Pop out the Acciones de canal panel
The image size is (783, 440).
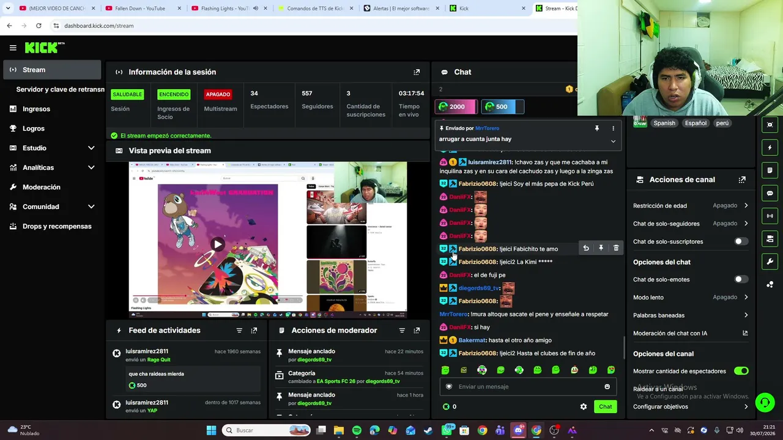point(742,180)
